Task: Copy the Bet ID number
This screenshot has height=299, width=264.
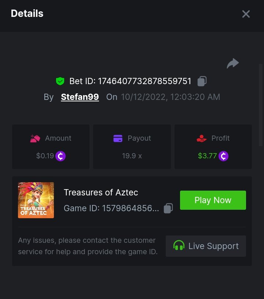Action: click(202, 81)
